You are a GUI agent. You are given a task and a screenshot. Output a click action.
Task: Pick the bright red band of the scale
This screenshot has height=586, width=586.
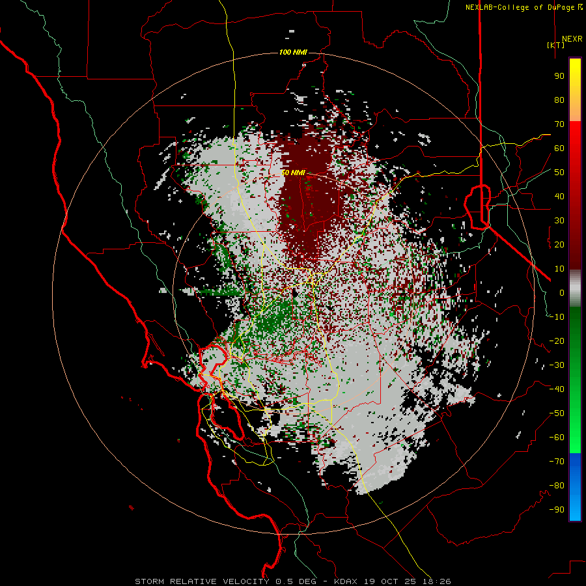click(575, 133)
